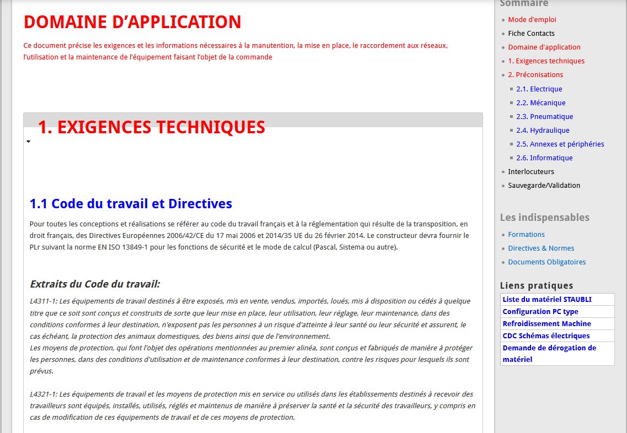Open the Mode d'emploi link
Image resolution: width=627 pixels, height=433 pixels.
(x=532, y=20)
